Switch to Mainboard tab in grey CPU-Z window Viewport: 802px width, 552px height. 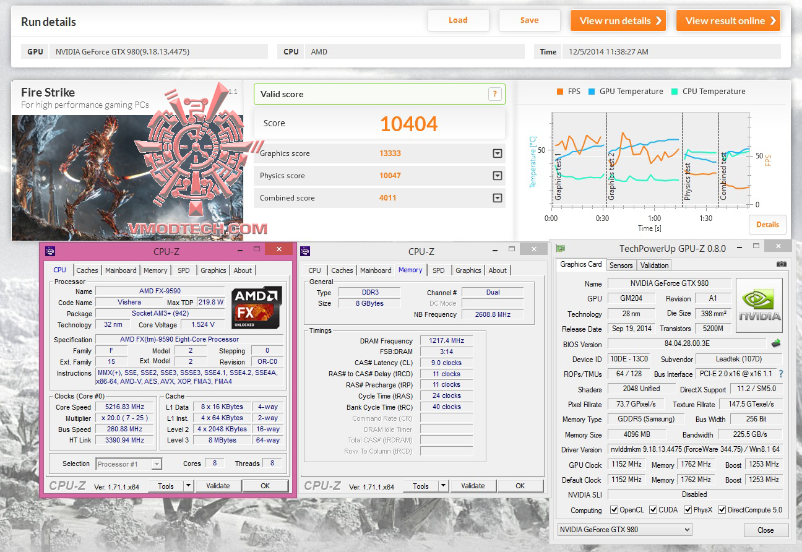[x=376, y=270]
